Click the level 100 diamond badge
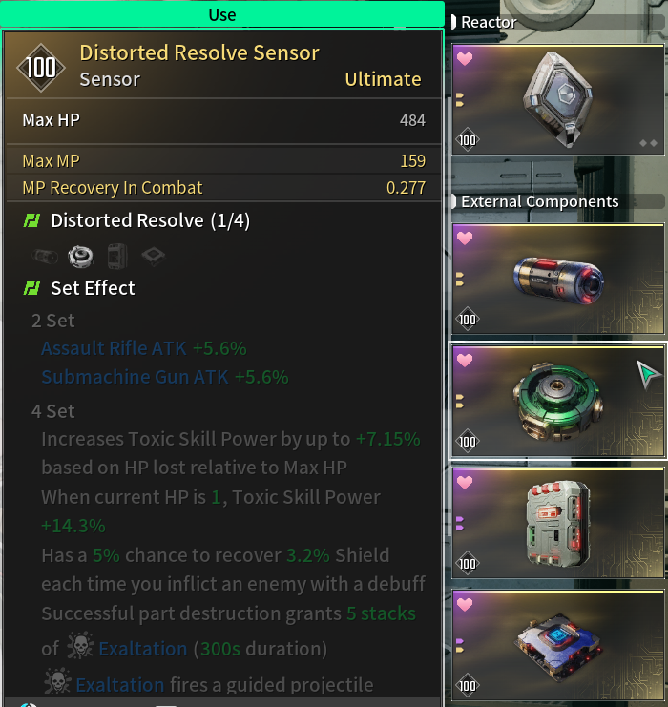This screenshot has width=668, height=707. point(41,68)
